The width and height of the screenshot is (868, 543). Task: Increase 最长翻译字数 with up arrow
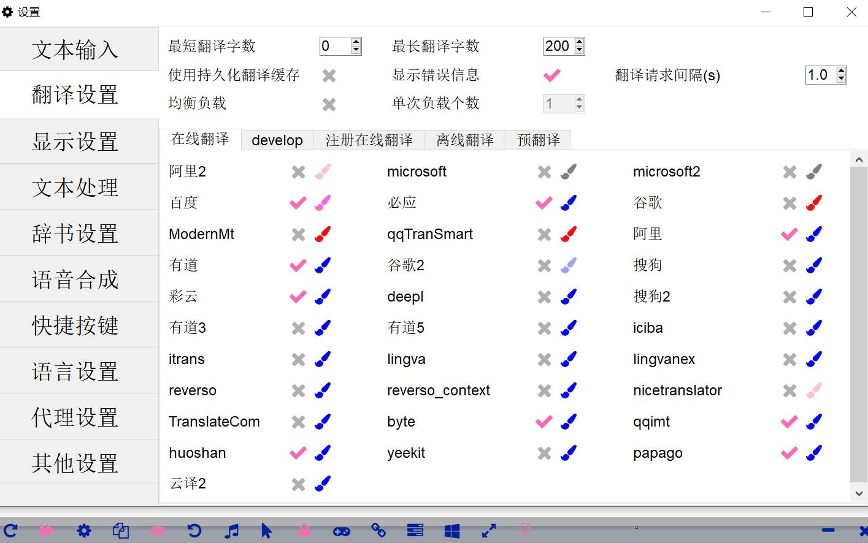580,42
